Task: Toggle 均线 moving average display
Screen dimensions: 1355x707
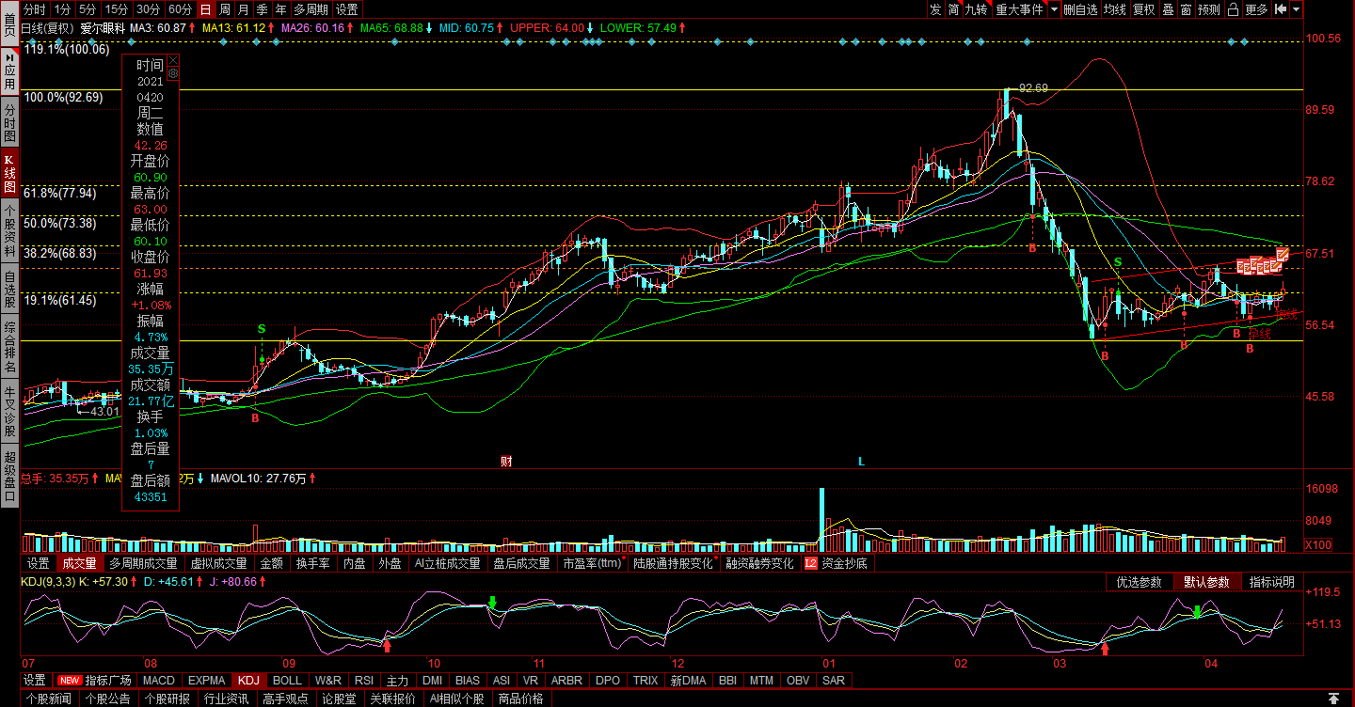Action: pyautogui.click(x=1115, y=9)
